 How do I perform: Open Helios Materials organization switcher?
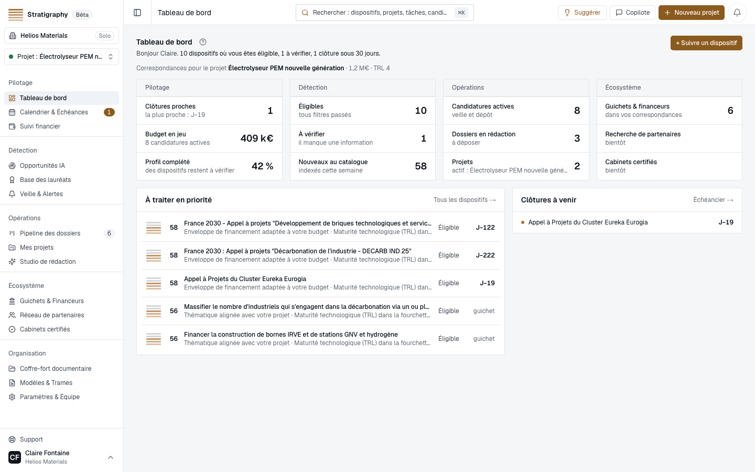tap(61, 36)
